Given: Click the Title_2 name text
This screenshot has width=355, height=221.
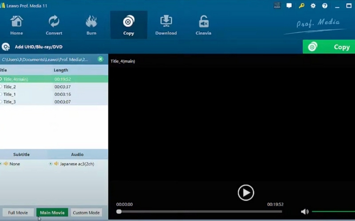Looking at the screenshot, I should pyautogui.click(x=9, y=87).
